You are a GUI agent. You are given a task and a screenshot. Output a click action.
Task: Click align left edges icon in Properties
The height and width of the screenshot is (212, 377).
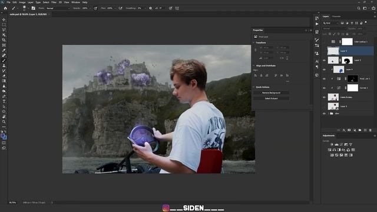tap(256, 75)
